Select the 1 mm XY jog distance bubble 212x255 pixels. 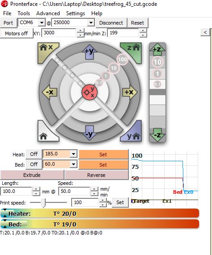click(x=106, y=76)
